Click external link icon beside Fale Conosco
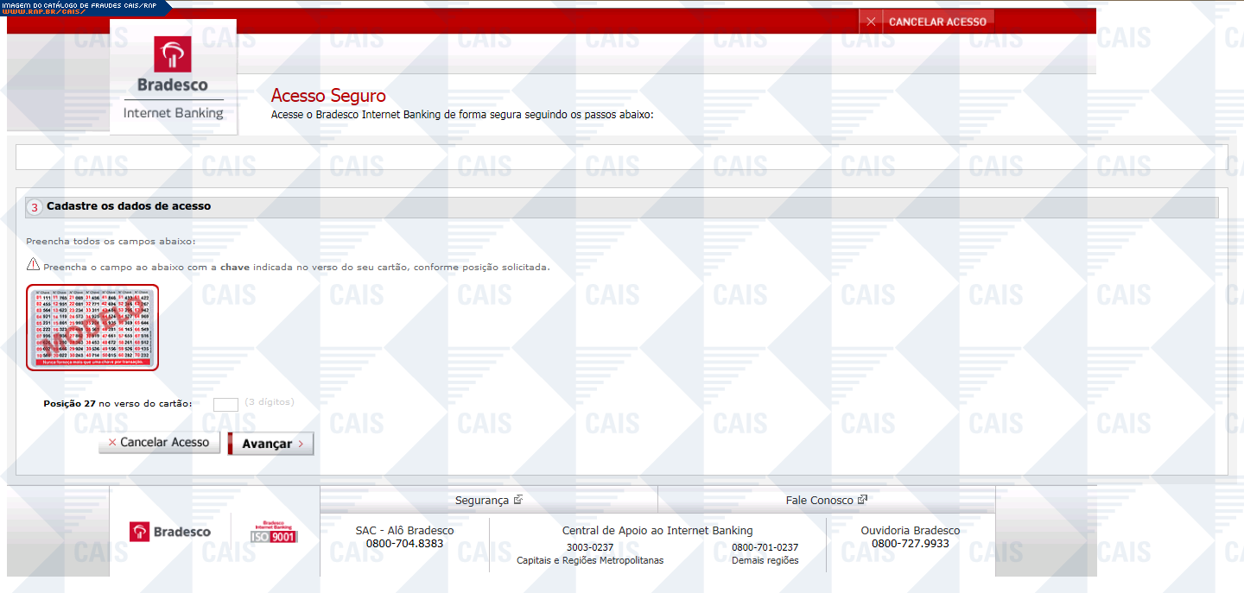The image size is (1244, 593). pyautogui.click(x=862, y=500)
